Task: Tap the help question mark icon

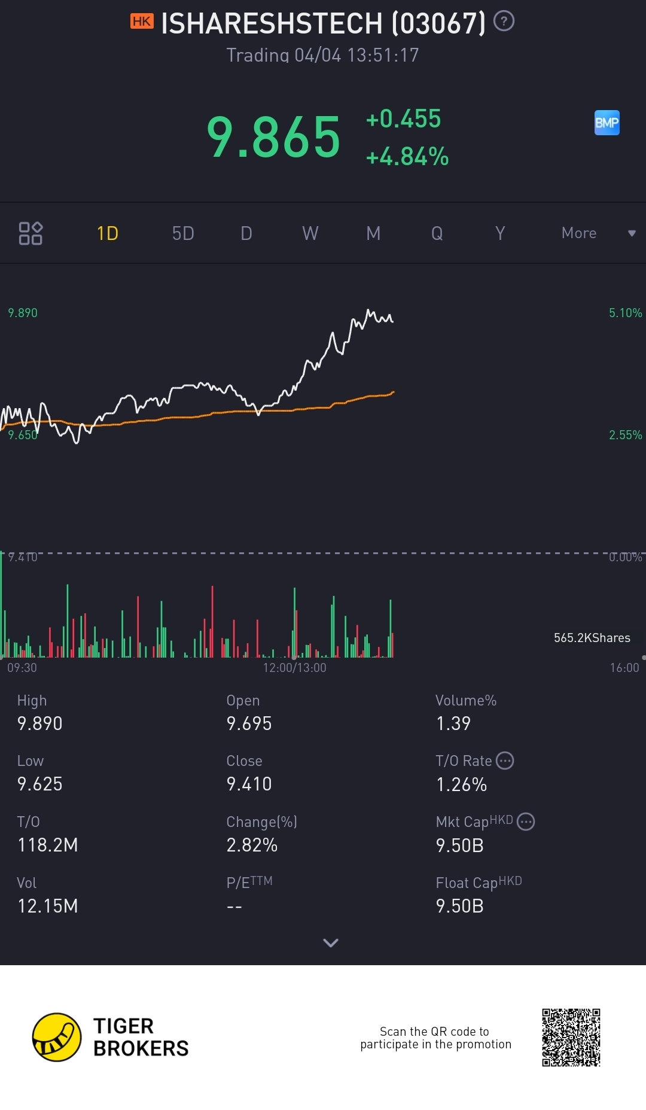Action: 504,22
